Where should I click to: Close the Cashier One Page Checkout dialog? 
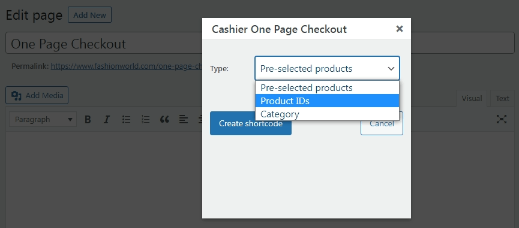click(x=400, y=29)
